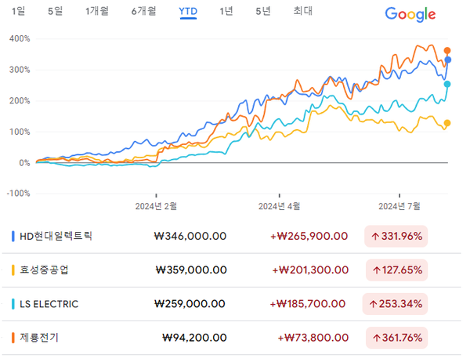The width and height of the screenshot is (470, 362).
Task: Click the Google logo
Action: 410,14
